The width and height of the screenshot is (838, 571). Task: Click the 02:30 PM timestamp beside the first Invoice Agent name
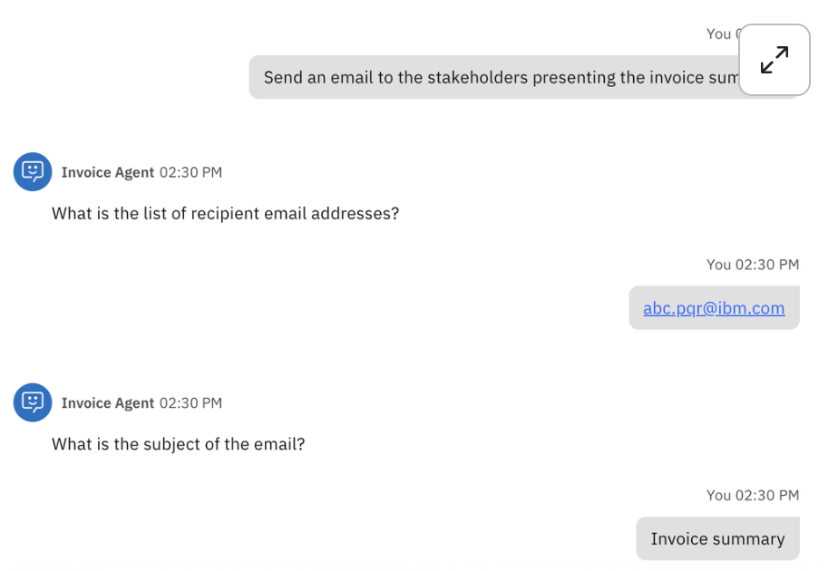click(190, 172)
